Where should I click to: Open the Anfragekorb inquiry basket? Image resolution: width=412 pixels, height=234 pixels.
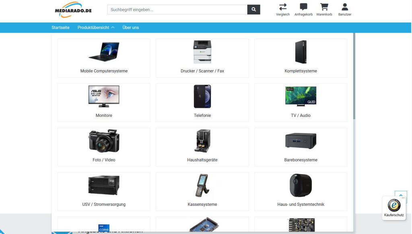[x=303, y=10]
